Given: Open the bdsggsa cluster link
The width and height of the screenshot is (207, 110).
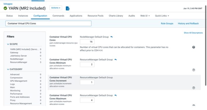Looking at the screenshot, I should (8, 4).
